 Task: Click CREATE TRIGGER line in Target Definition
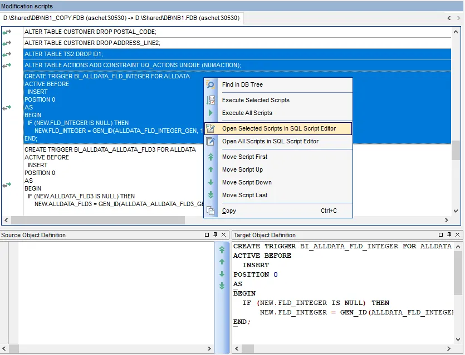pyautogui.click(x=342, y=247)
